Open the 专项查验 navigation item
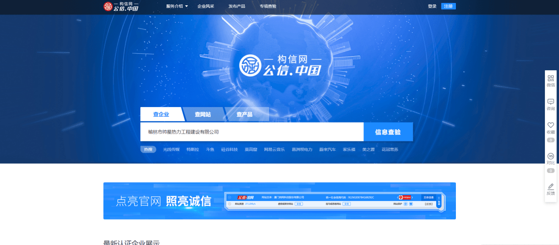 268,6
